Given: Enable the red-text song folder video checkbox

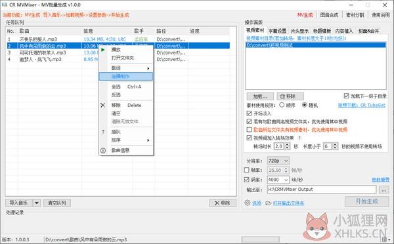Looking at the screenshot, I should tap(249, 129).
